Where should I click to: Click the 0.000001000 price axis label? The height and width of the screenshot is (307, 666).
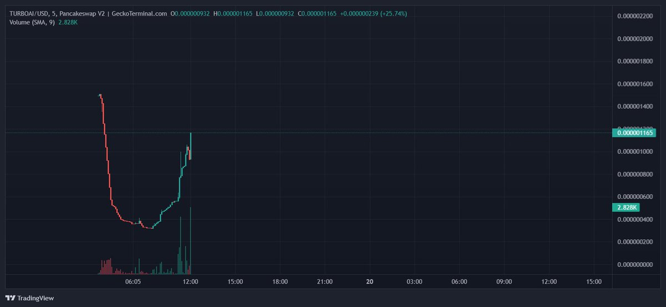635,152
